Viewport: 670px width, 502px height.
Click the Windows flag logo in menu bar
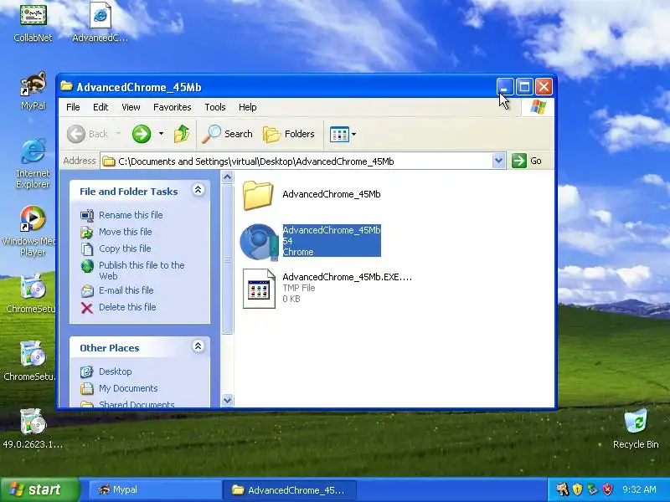coord(538,107)
